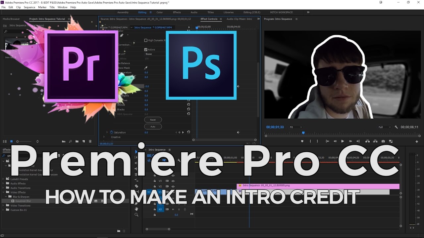Open the Program monitor Button Editor plus icon
424x238 pixels.
point(417,141)
